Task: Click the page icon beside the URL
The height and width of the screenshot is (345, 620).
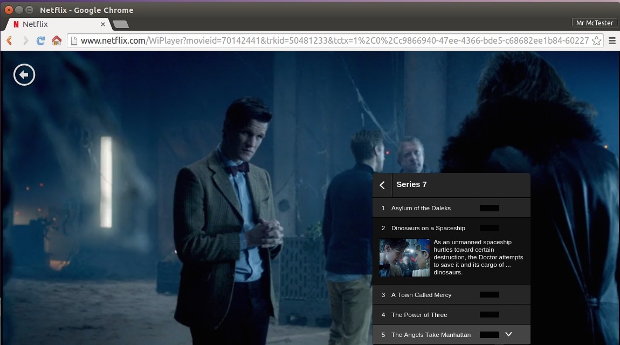Action: point(74,40)
